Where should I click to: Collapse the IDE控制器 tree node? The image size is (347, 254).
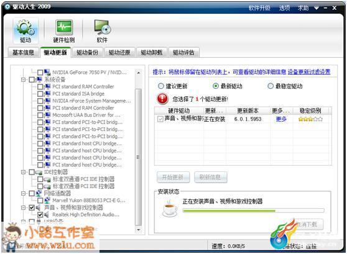tap(23, 172)
